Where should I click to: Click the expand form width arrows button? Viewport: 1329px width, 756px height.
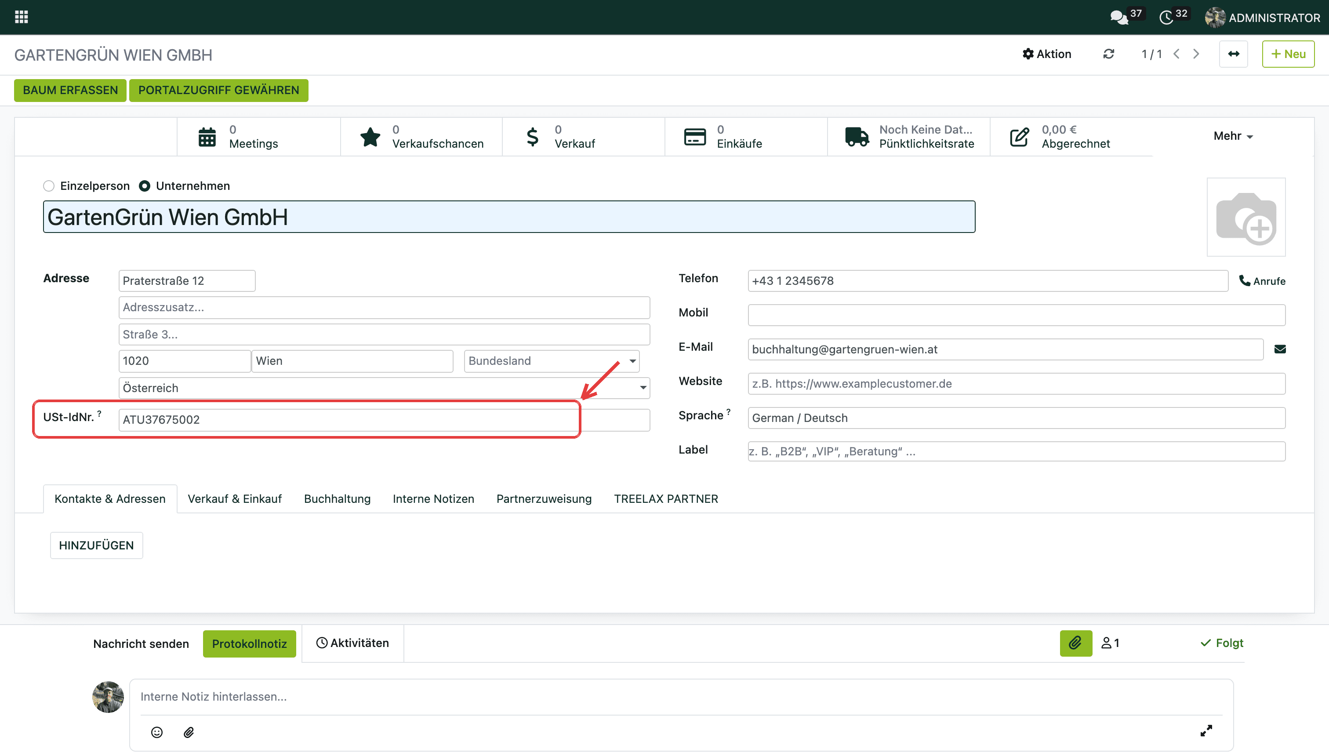1234,54
